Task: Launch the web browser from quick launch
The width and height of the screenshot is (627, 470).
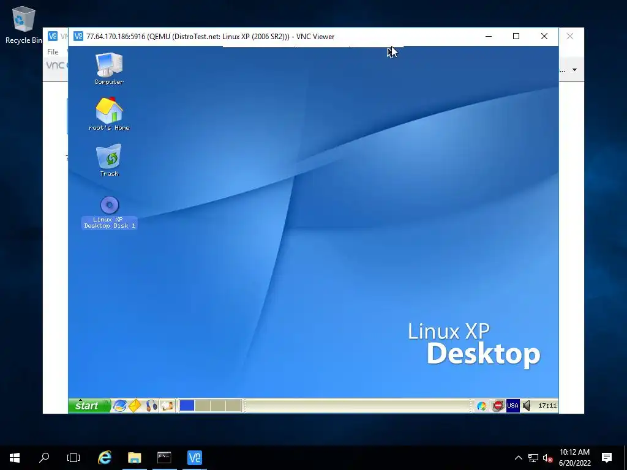Action: coord(119,406)
